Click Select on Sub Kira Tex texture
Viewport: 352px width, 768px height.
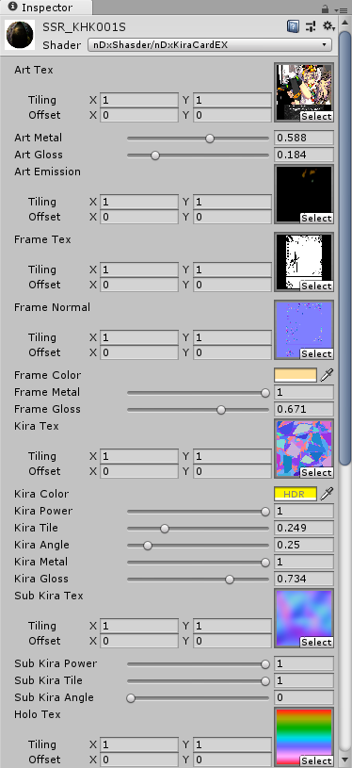[x=316, y=642]
